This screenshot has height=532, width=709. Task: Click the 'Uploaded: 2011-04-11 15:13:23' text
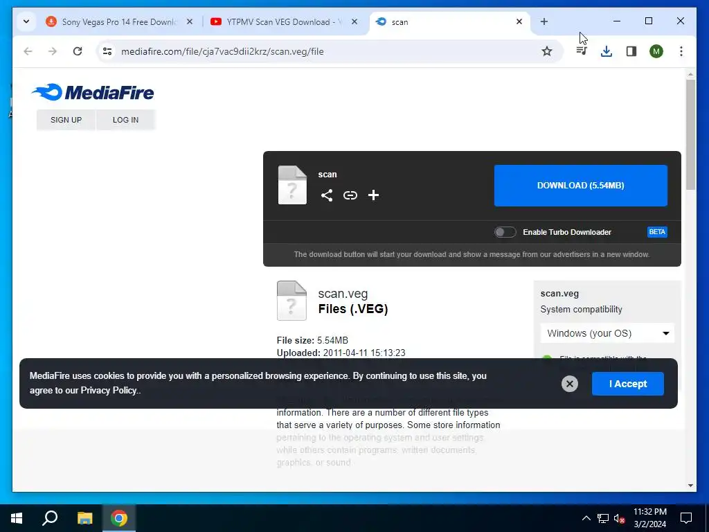click(341, 353)
